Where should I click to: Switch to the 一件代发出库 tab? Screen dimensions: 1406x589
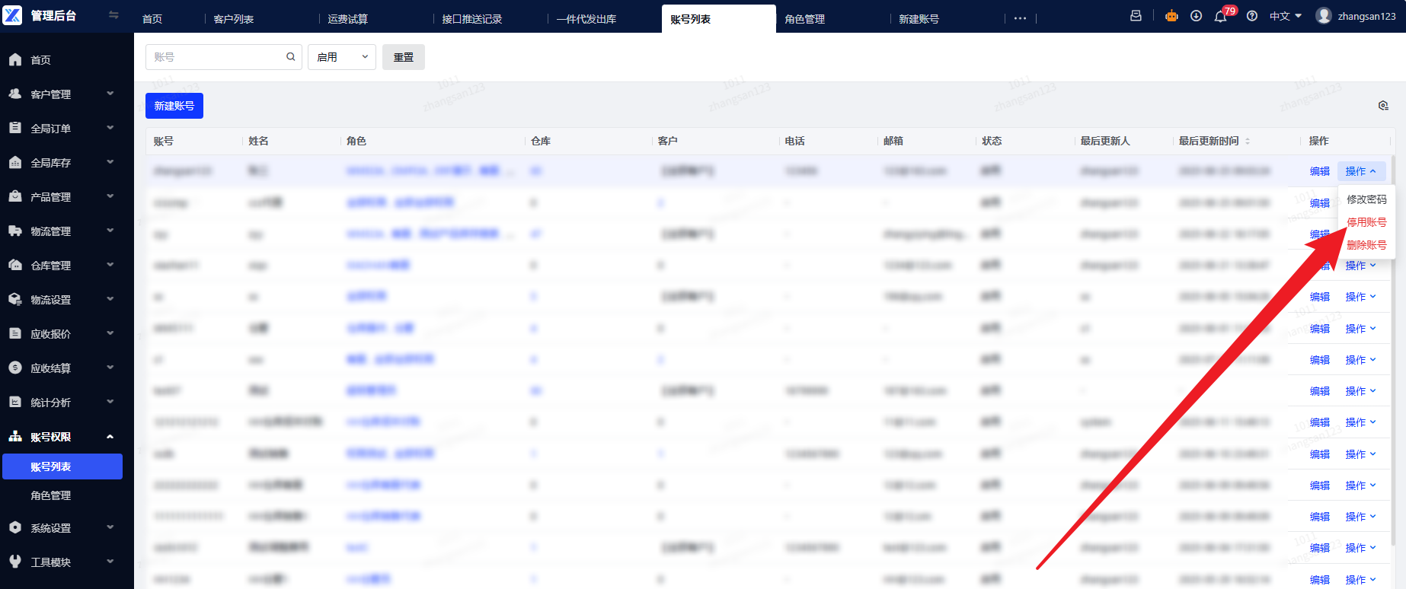tap(586, 19)
